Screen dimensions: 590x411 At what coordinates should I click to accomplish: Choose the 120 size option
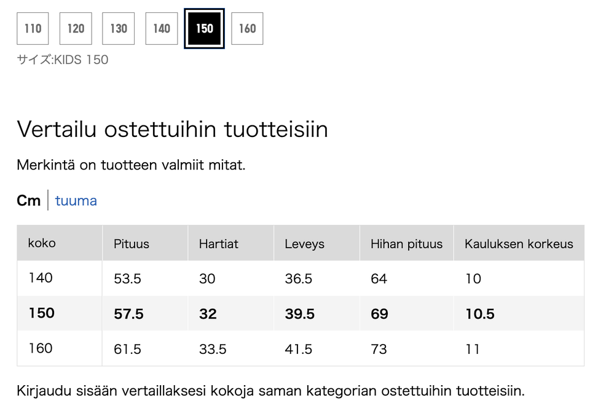tap(76, 28)
